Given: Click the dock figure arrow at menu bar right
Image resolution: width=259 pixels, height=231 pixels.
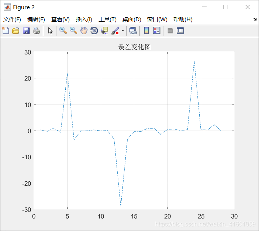Looking at the screenshot, I should coord(255,19).
